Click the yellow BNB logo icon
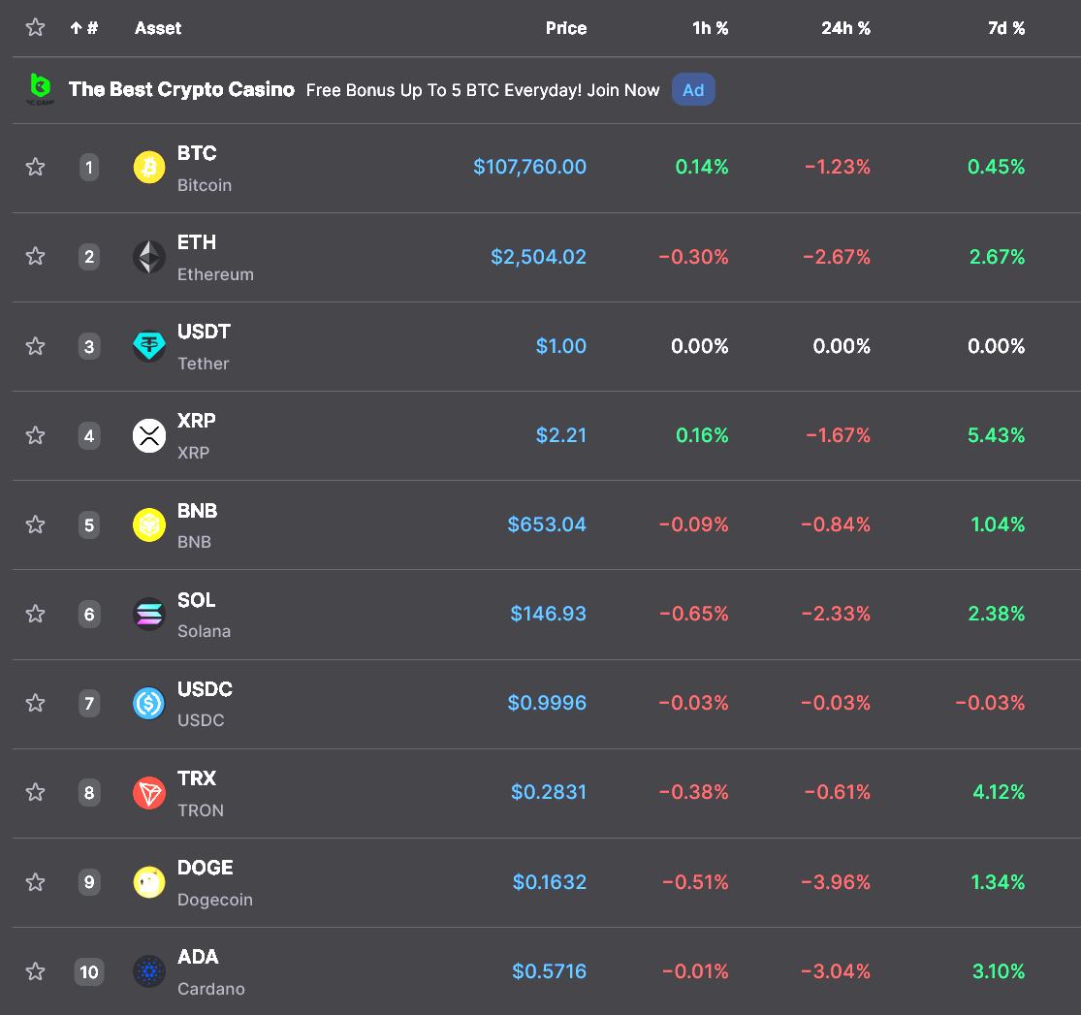The width and height of the screenshot is (1081, 1015). coord(149,524)
